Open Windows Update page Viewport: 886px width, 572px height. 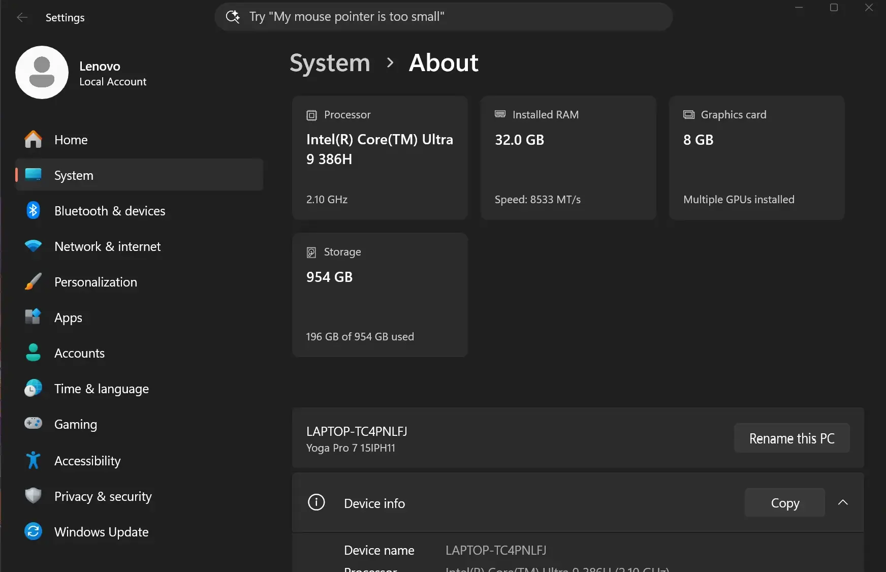pyautogui.click(x=139, y=532)
